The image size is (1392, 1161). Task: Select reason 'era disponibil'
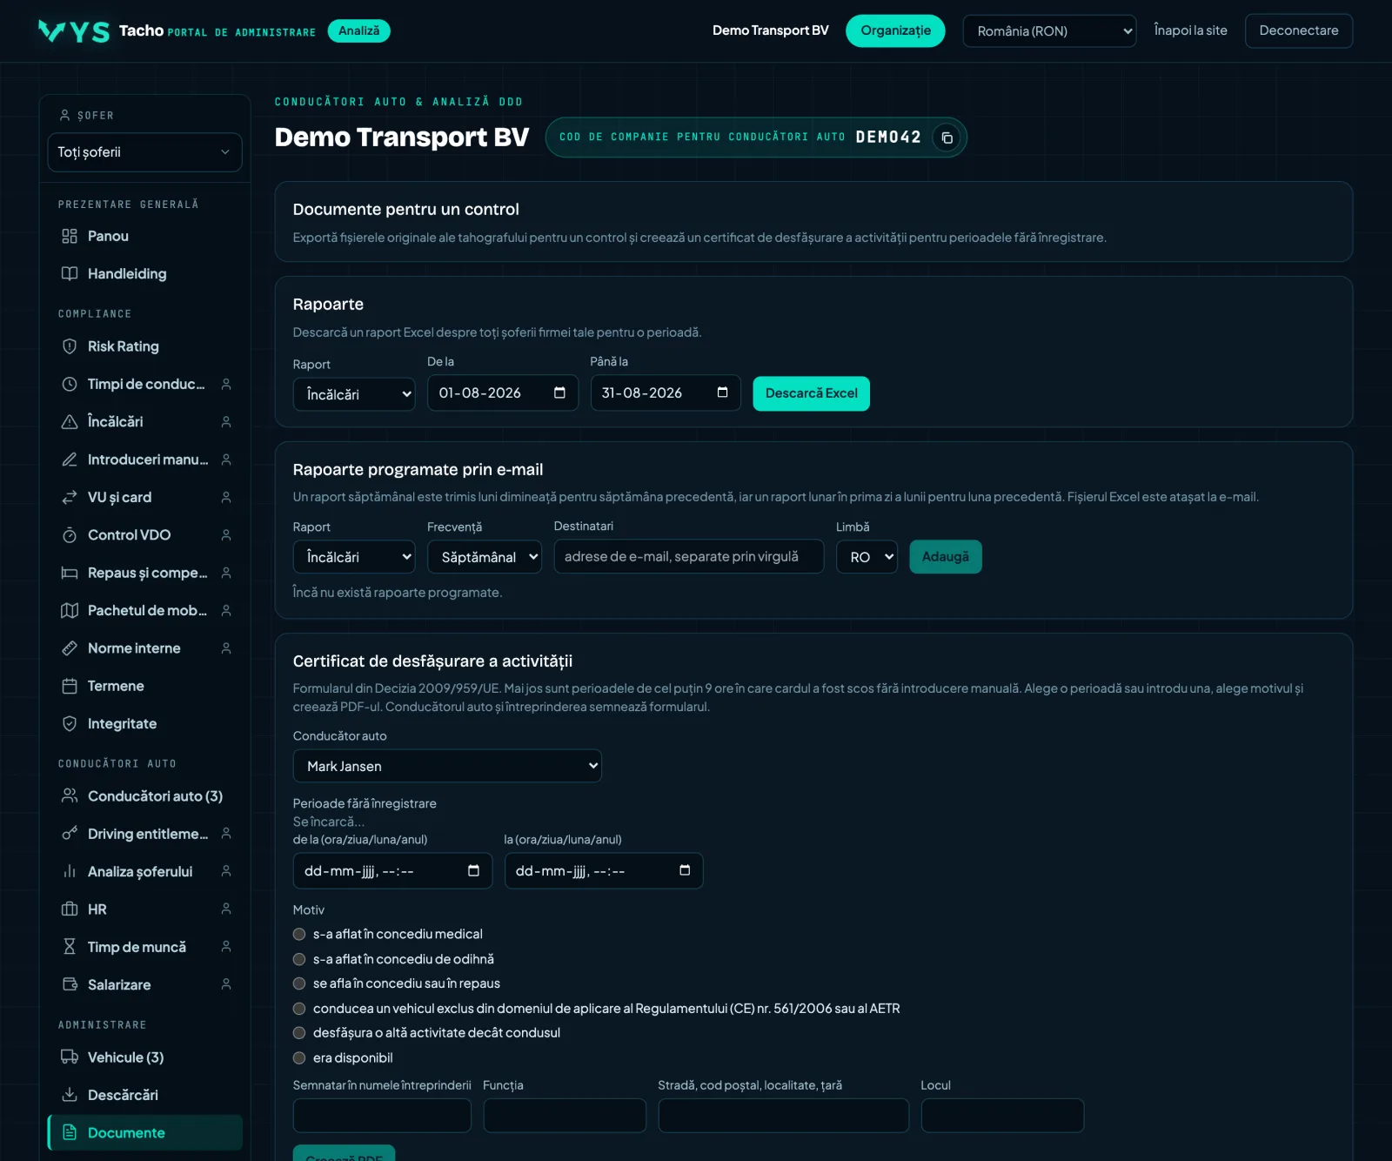[x=299, y=1058]
